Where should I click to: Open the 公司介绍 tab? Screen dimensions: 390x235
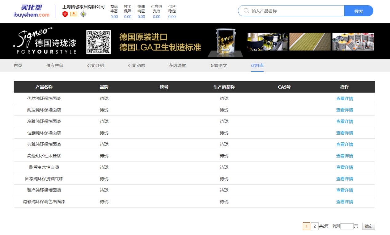[x=95, y=66]
